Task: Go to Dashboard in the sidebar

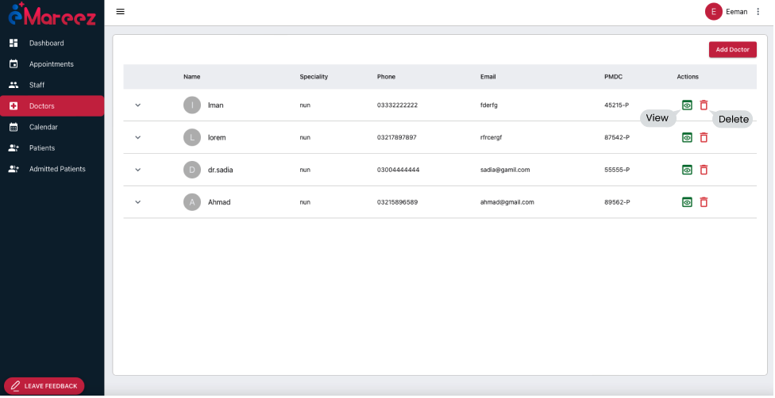Action: [52, 43]
